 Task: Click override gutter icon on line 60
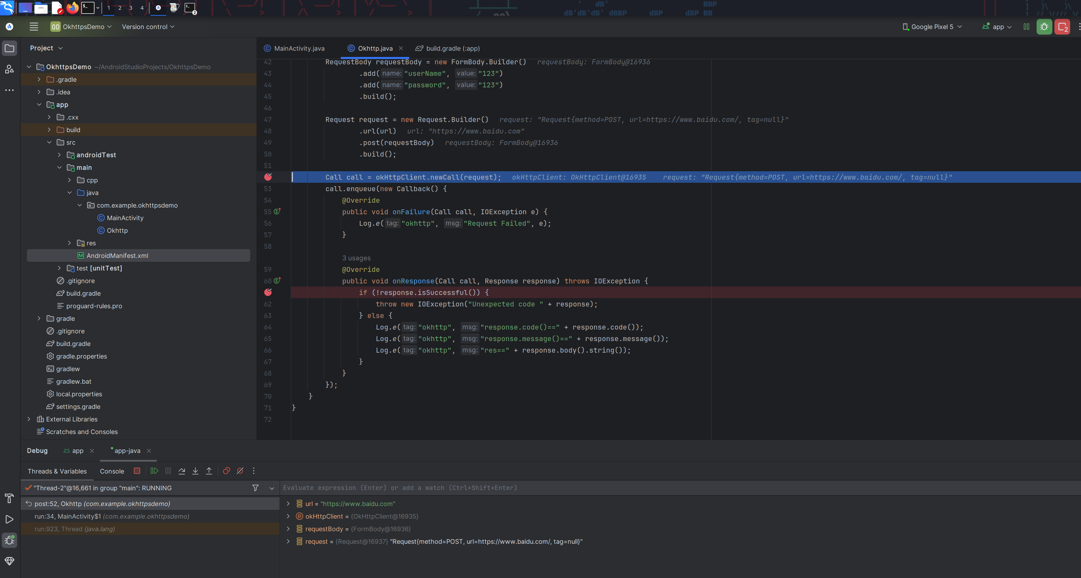277,281
